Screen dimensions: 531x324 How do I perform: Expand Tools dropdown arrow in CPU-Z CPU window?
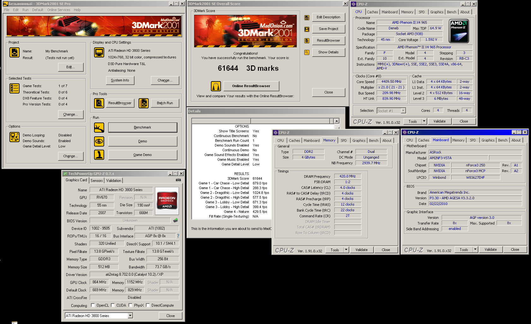tap(424, 121)
